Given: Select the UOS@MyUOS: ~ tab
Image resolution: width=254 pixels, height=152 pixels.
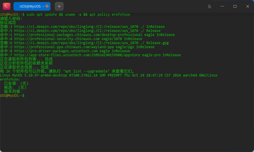Looking at the screenshot, I should click(x=32, y=6).
